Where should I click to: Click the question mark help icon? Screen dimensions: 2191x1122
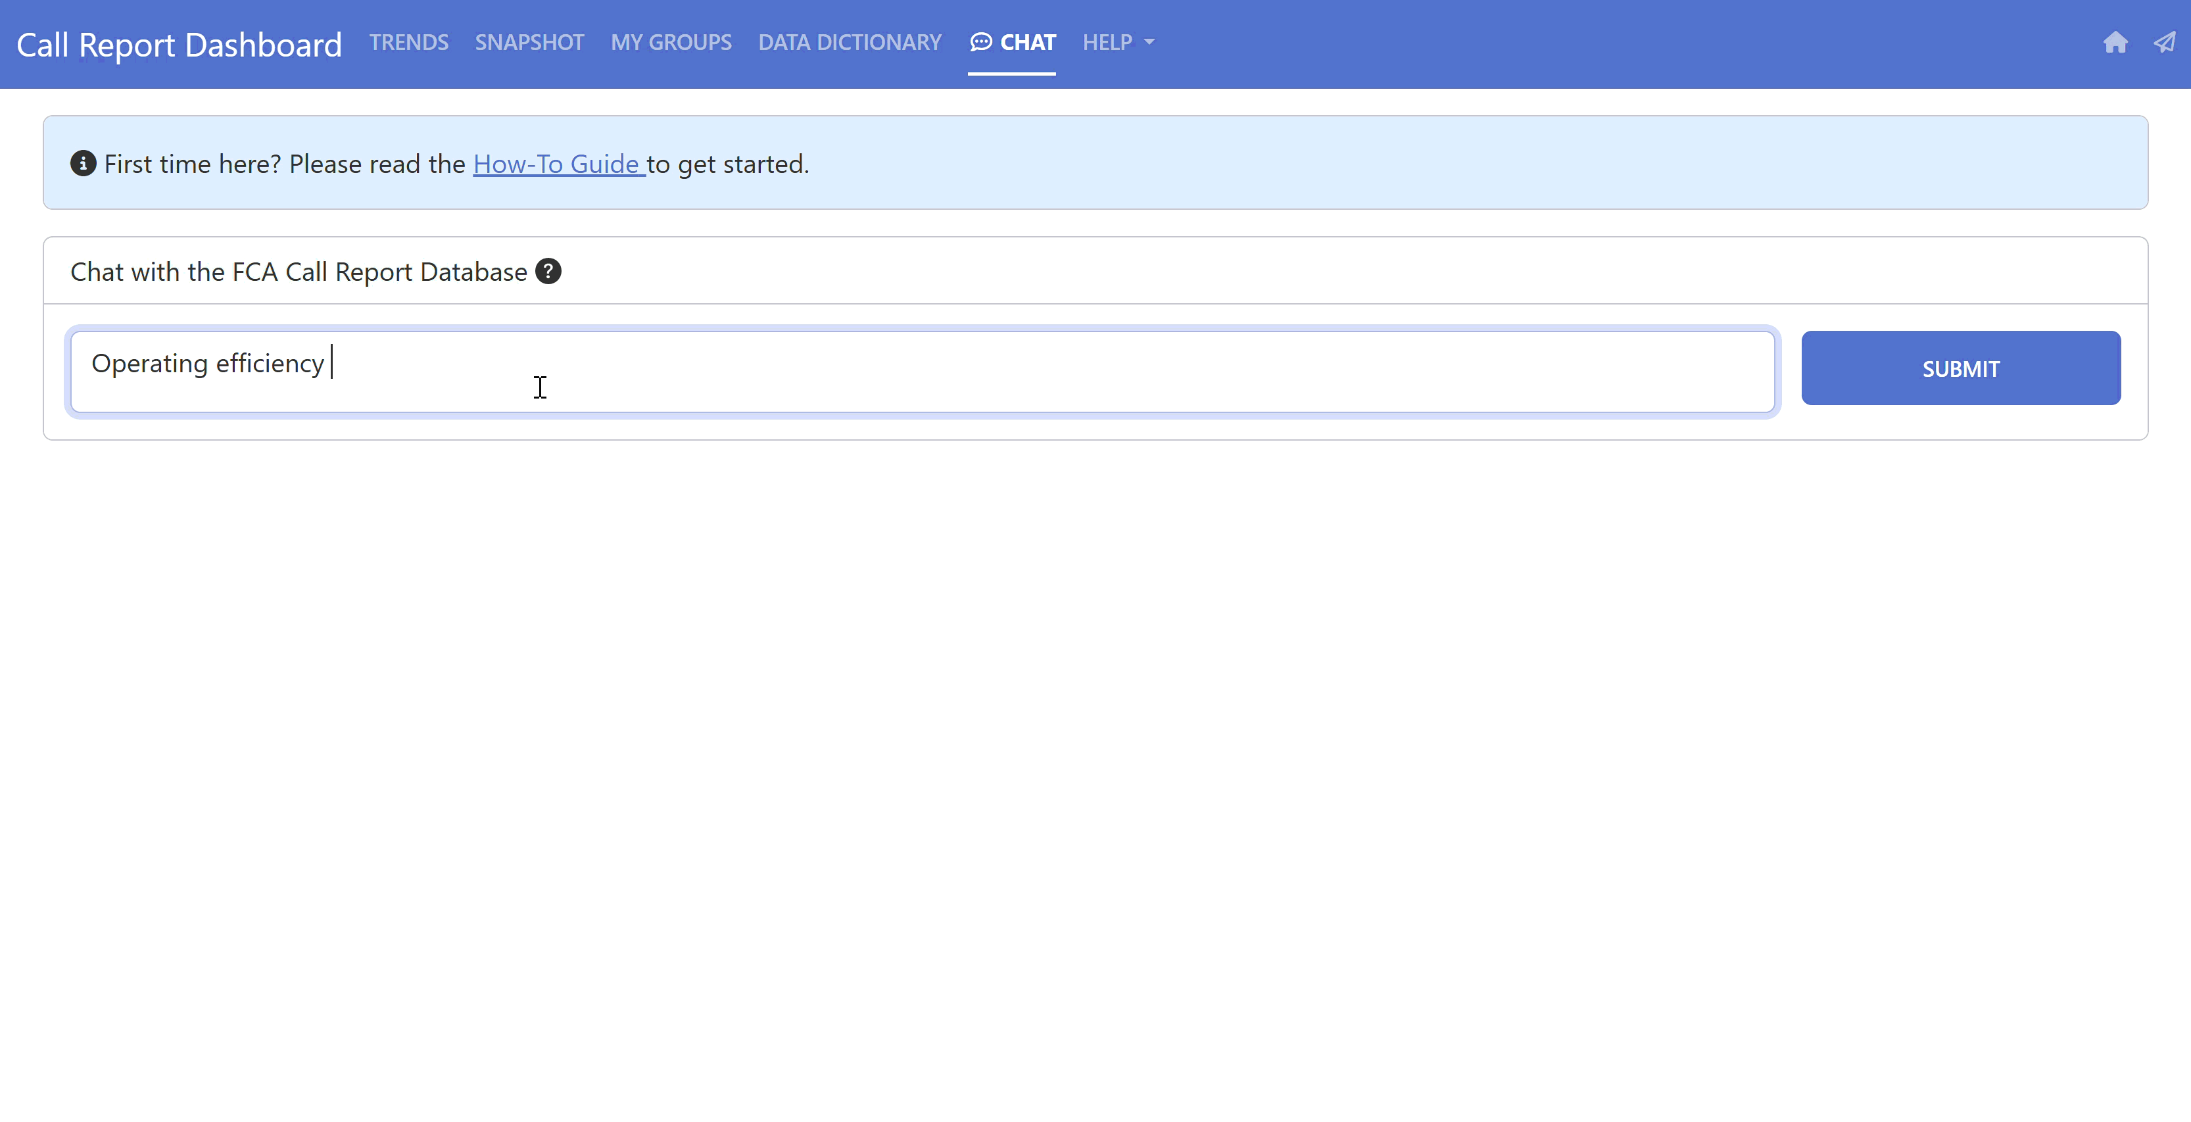tap(548, 272)
